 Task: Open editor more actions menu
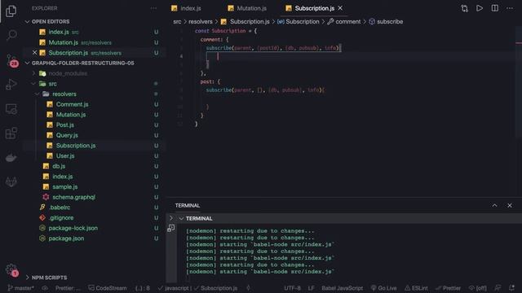tap(510, 8)
